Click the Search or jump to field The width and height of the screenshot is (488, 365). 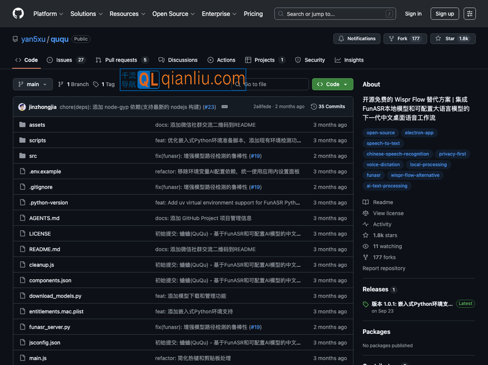(334, 13)
